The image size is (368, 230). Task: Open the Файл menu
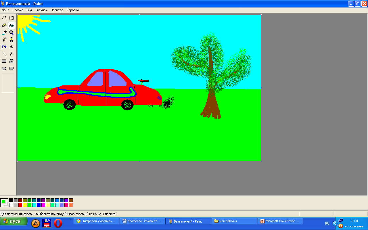5,10
